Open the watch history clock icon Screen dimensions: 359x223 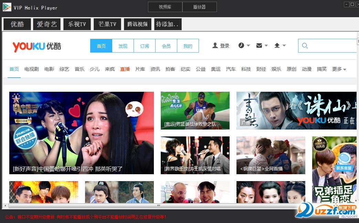[x=241, y=45]
